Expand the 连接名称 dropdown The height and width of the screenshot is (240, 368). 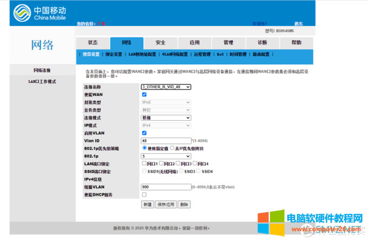(x=166, y=87)
